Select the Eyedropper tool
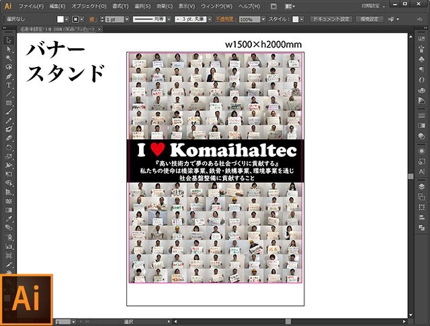The width and height of the screenshot is (430, 326). (x=9, y=219)
